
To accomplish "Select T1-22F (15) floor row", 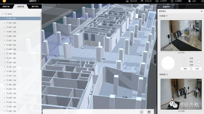I will click(x=20, y=98).
